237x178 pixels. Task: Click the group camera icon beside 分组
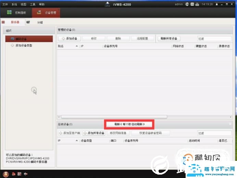point(28,22)
